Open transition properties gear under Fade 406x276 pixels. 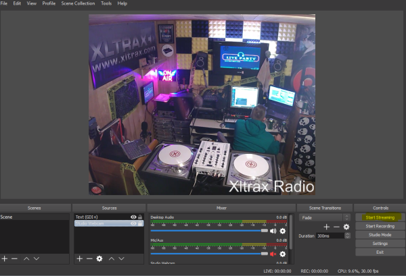[x=346, y=227]
